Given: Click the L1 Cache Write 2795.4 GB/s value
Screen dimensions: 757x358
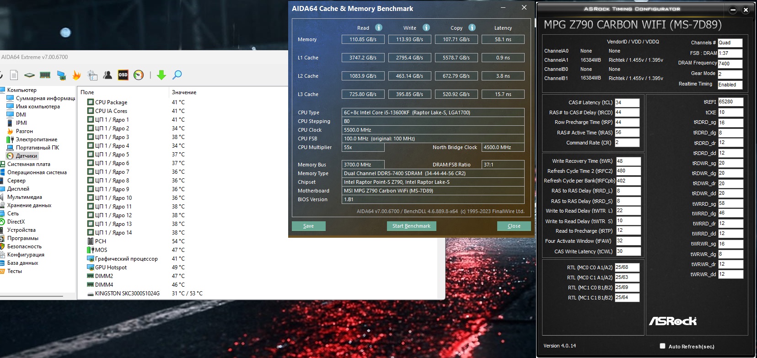Looking at the screenshot, I should (410, 58).
